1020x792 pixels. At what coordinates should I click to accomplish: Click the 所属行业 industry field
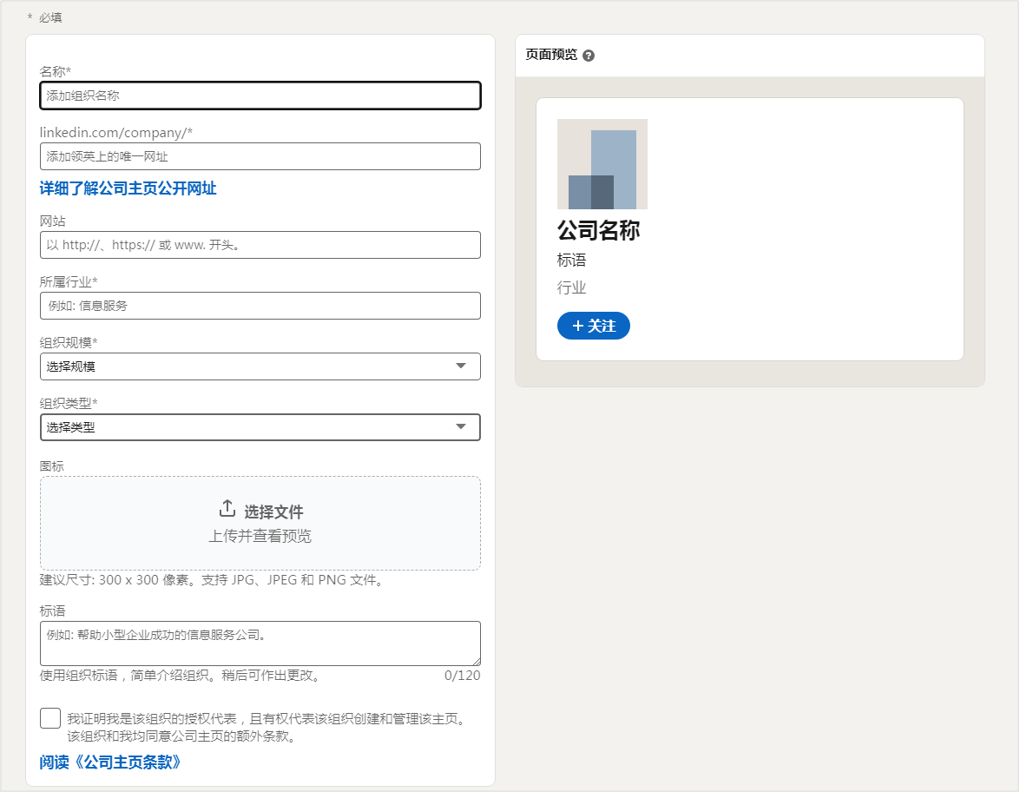(260, 306)
